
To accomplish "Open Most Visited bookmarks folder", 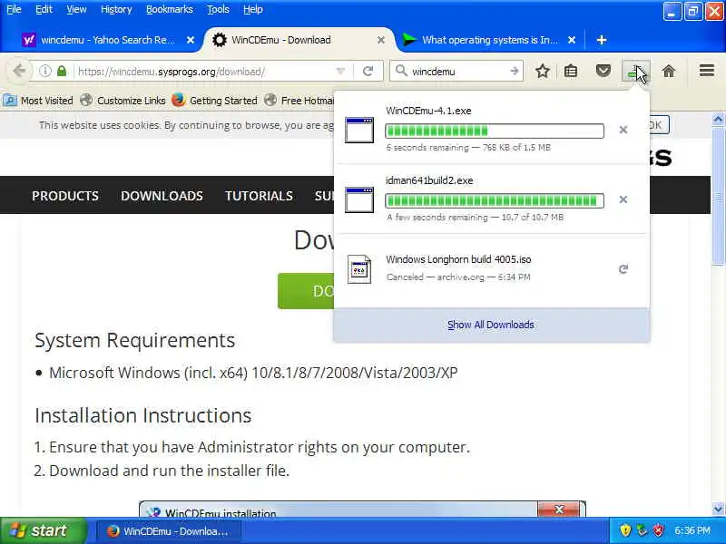I will (x=39, y=101).
